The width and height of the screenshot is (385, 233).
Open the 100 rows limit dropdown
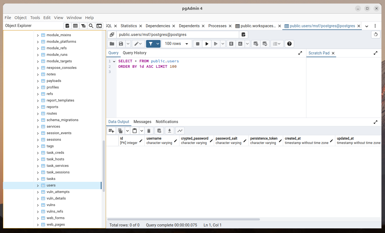coord(177,44)
